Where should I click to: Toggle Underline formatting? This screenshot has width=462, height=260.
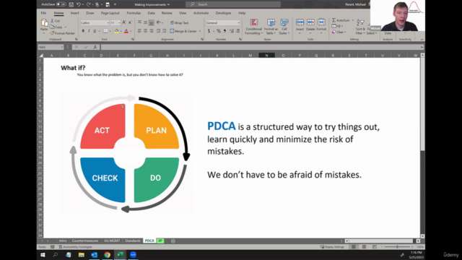tap(95, 31)
